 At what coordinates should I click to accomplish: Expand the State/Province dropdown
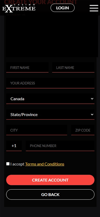tap(50, 114)
